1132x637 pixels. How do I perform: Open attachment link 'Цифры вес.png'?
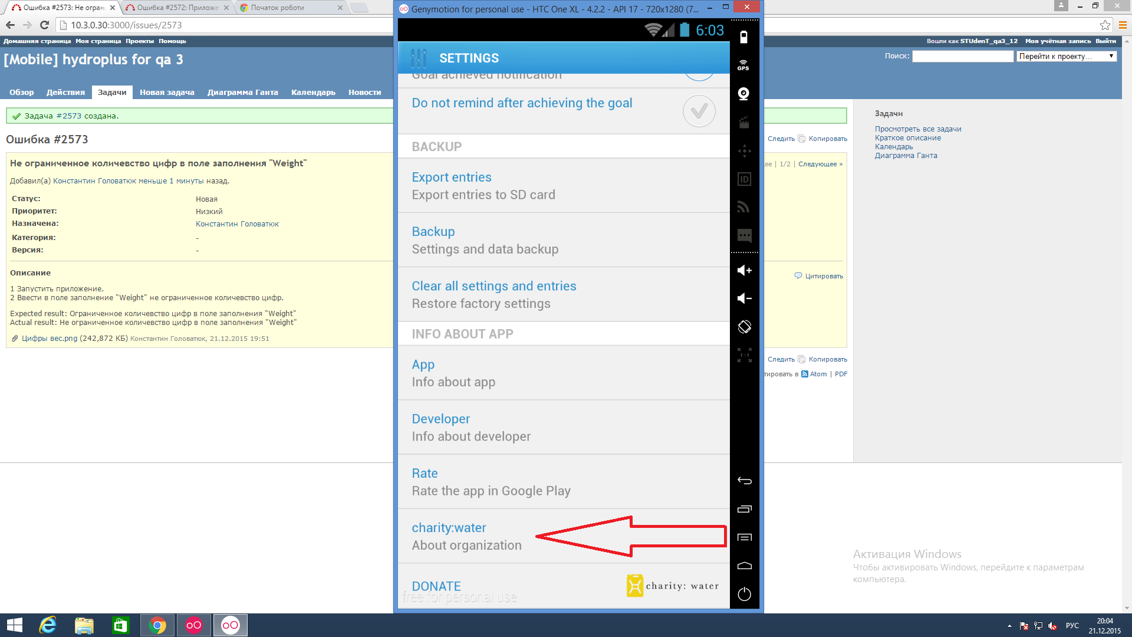[x=50, y=339]
